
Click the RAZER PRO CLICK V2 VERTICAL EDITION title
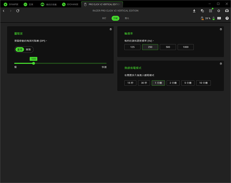pyautogui.click(x=115, y=11)
